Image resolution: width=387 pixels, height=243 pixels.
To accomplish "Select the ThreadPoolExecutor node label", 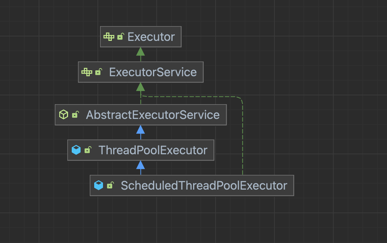I will point(153,150).
